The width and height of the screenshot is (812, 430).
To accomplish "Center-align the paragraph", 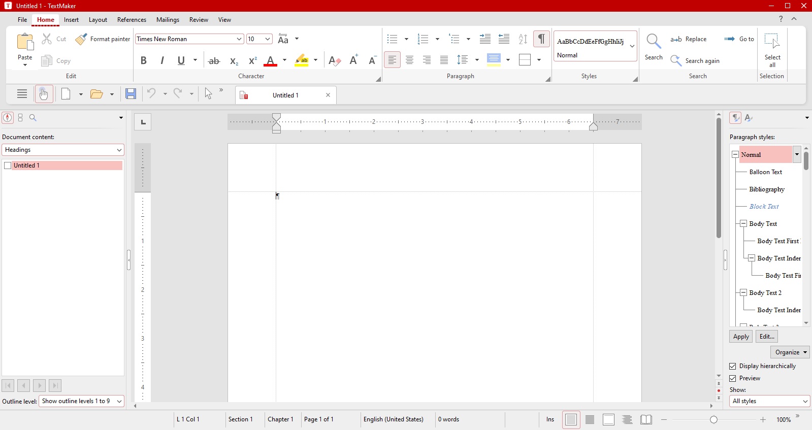I will [x=409, y=60].
